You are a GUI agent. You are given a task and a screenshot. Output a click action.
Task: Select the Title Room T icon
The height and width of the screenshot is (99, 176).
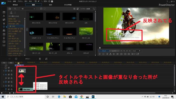(4, 27)
